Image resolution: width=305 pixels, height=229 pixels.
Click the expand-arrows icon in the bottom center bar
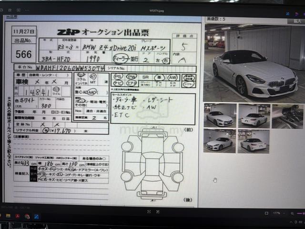pyautogui.click(x=158, y=212)
